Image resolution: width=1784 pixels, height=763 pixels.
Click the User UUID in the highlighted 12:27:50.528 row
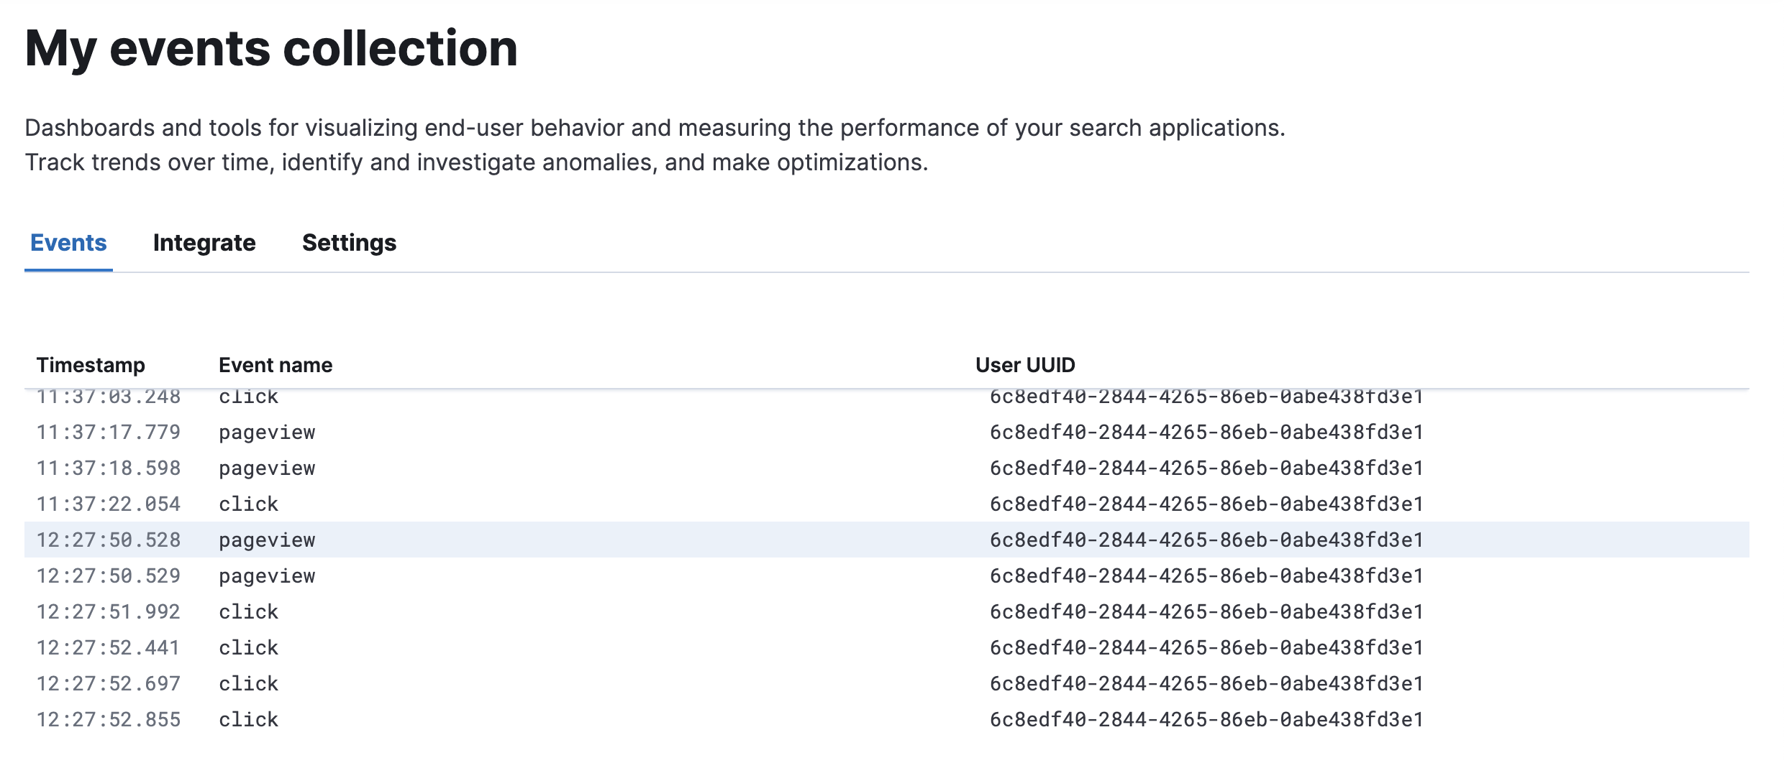tap(1206, 540)
